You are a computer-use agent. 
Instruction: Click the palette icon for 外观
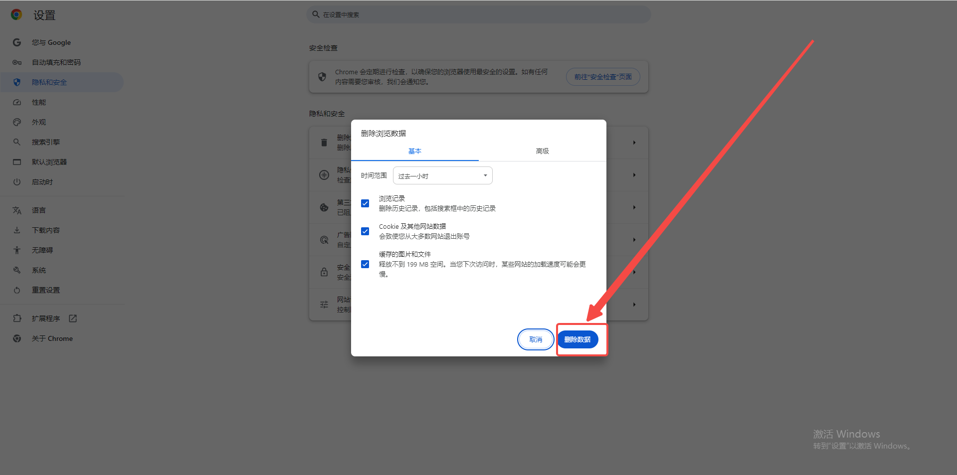17,122
